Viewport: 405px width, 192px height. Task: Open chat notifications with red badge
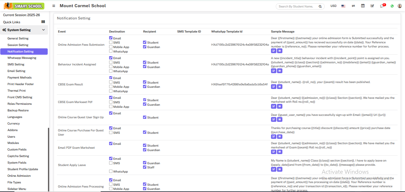tap(382, 6)
